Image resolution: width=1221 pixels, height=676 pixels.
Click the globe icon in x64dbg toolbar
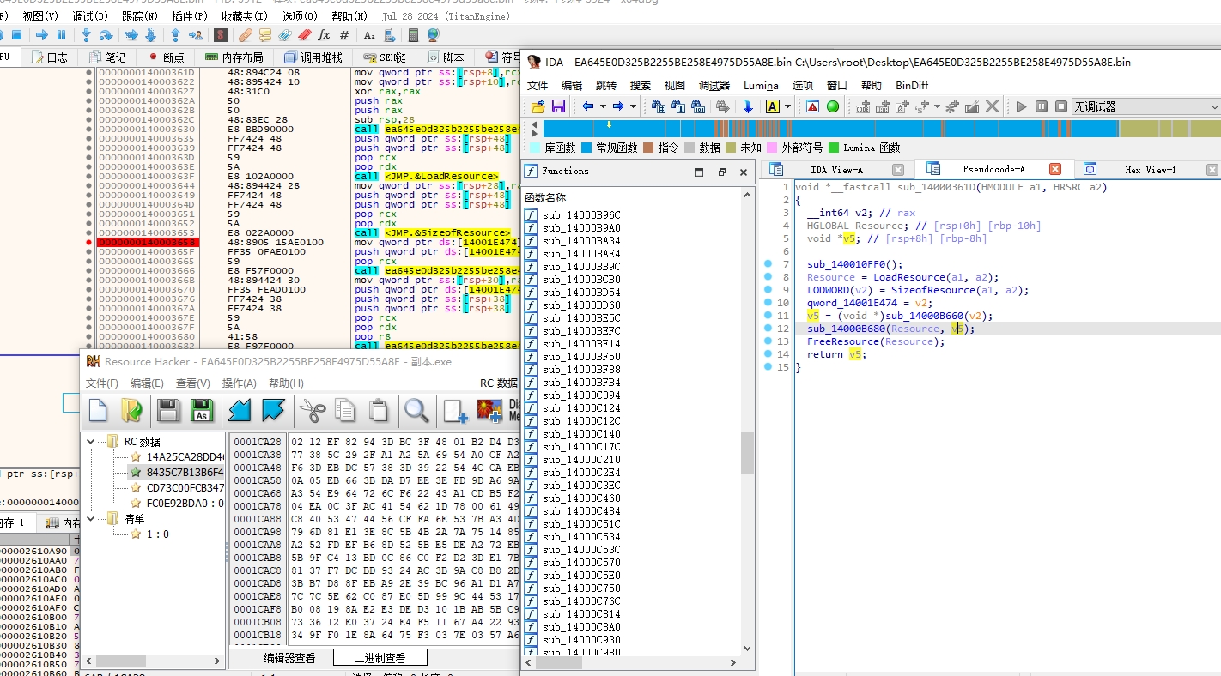click(x=433, y=35)
